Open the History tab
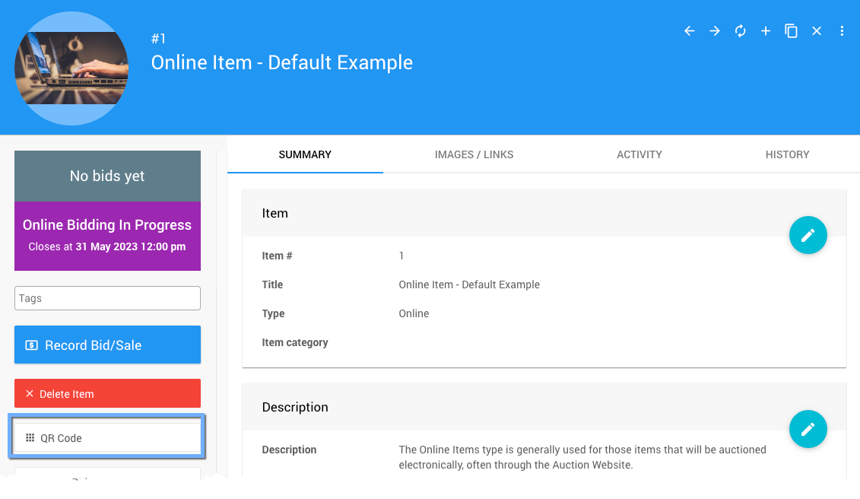This screenshot has height=499, width=860. [x=787, y=154]
